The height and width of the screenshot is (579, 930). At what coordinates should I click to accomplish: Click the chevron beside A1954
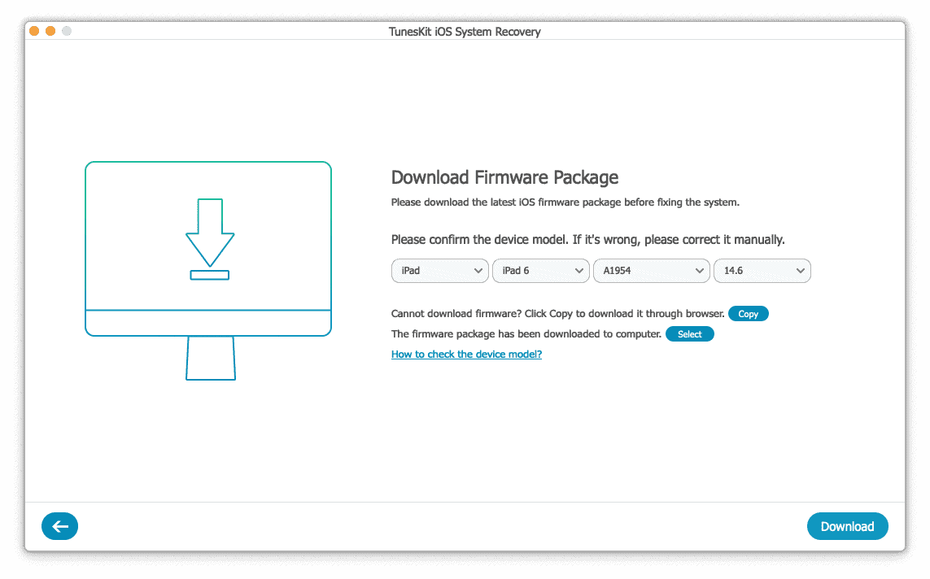coord(698,270)
